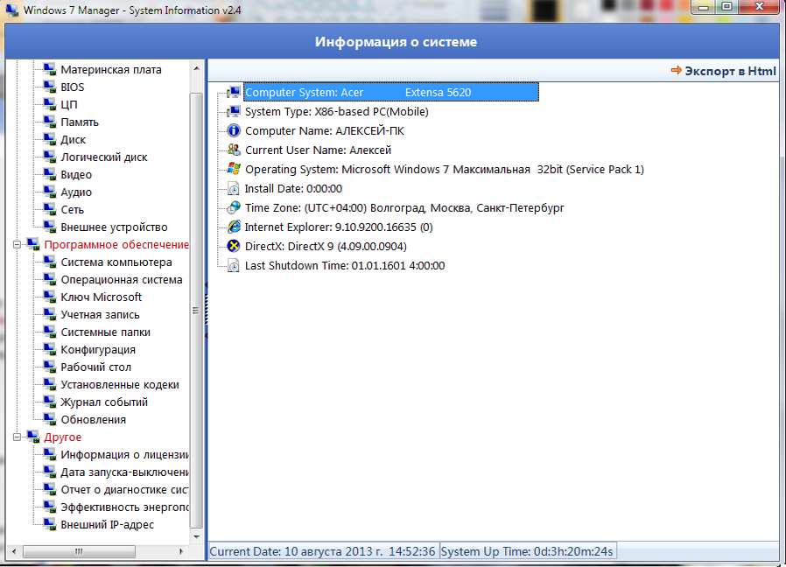786x567 pixels.
Task: Select Обновления in the tree
Action: pos(94,420)
